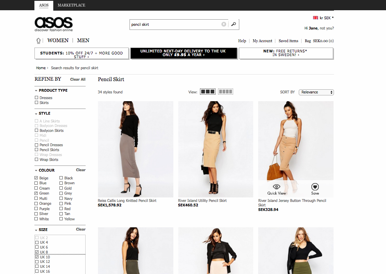Check the Navy colour filter
Image resolution: width=386 pixels, height=274 pixels.
coord(61,198)
